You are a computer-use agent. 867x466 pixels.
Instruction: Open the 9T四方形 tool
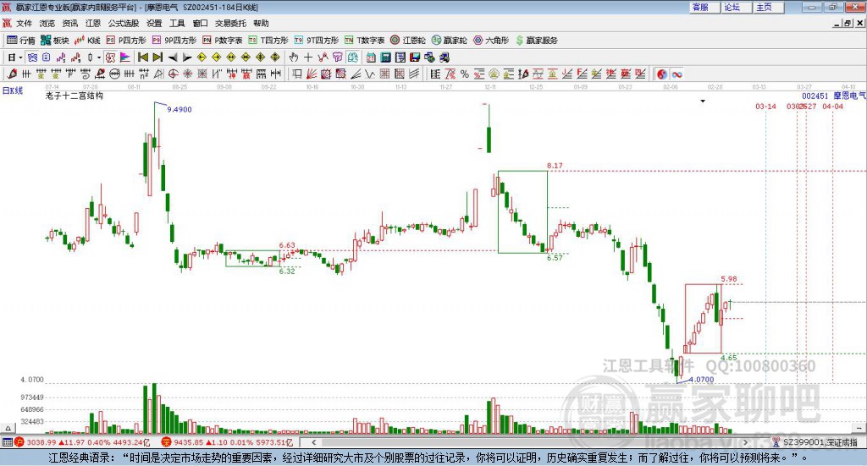click(317, 41)
